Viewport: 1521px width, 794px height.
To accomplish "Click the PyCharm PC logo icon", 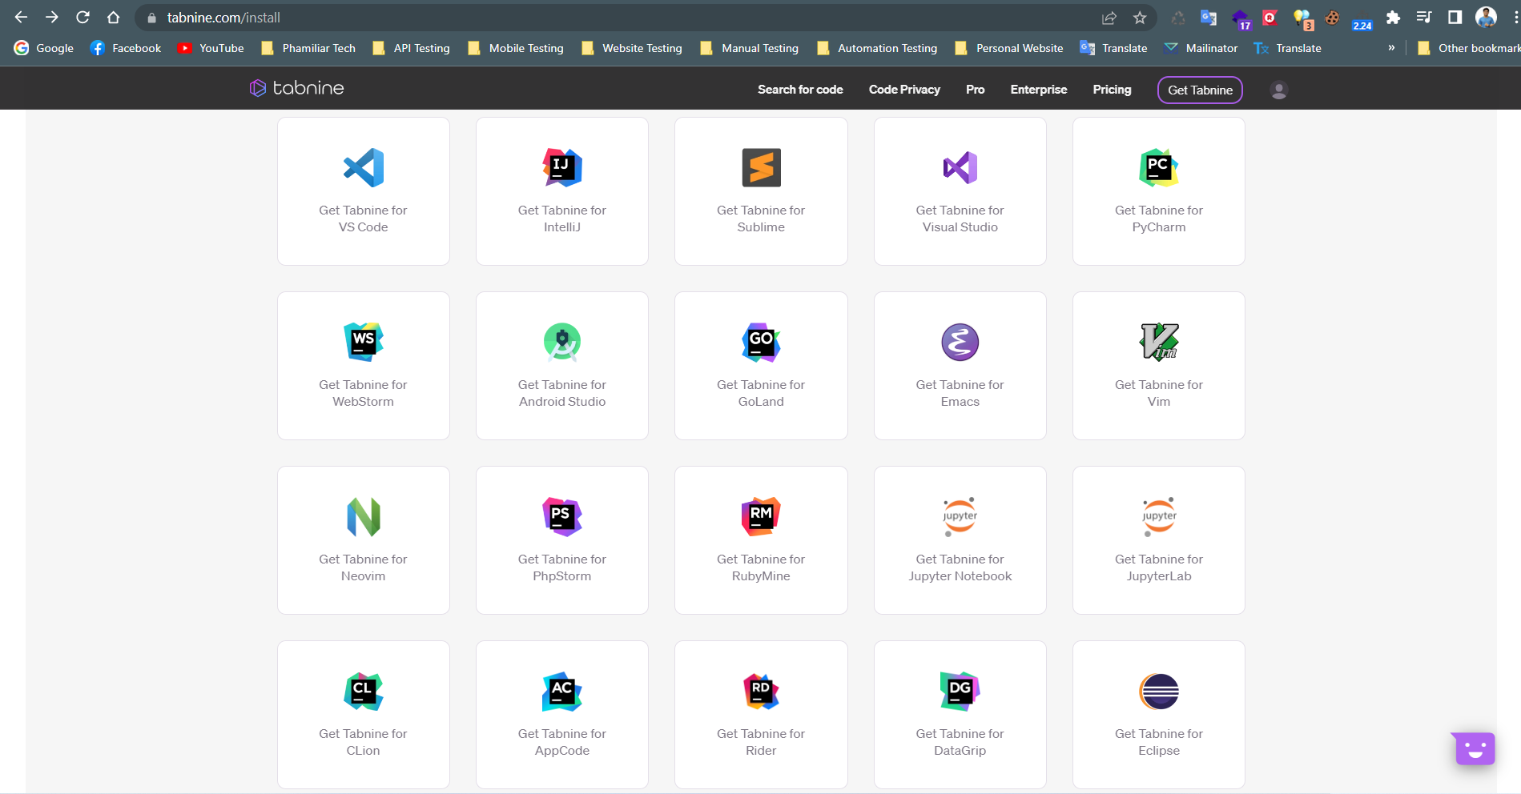I will point(1159,168).
